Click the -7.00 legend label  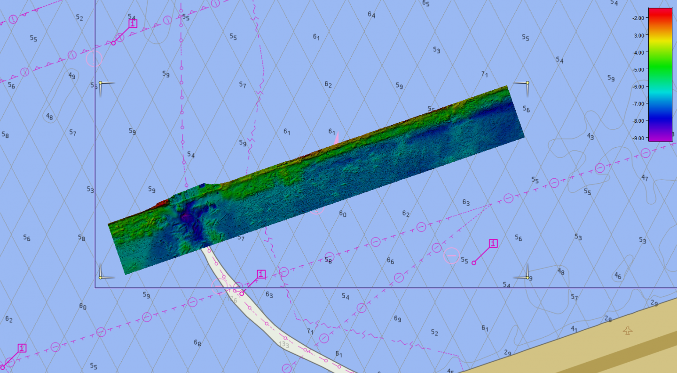(x=638, y=103)
